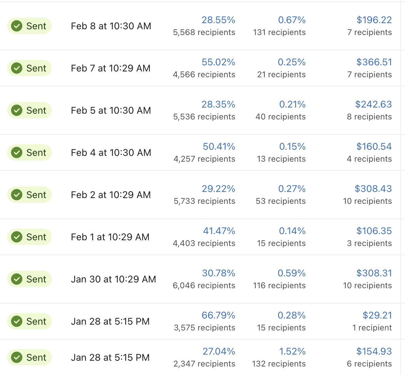Click the 1.52% click rate link
Image resolution: width=405 pixels, height=375 pixels.
coord(292,351)
